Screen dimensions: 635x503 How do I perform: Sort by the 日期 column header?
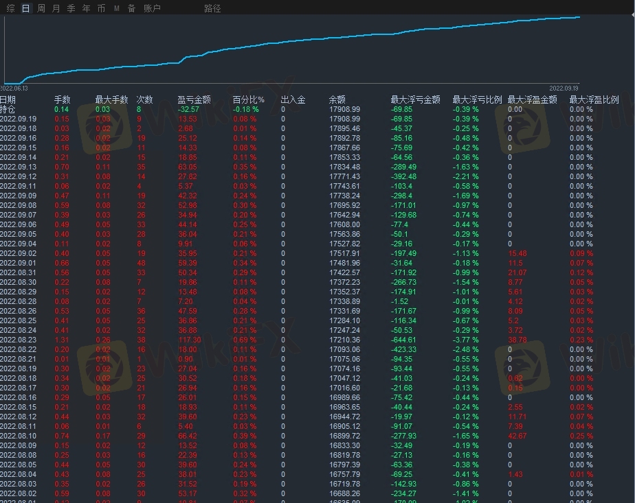click(x=8, y=100)
